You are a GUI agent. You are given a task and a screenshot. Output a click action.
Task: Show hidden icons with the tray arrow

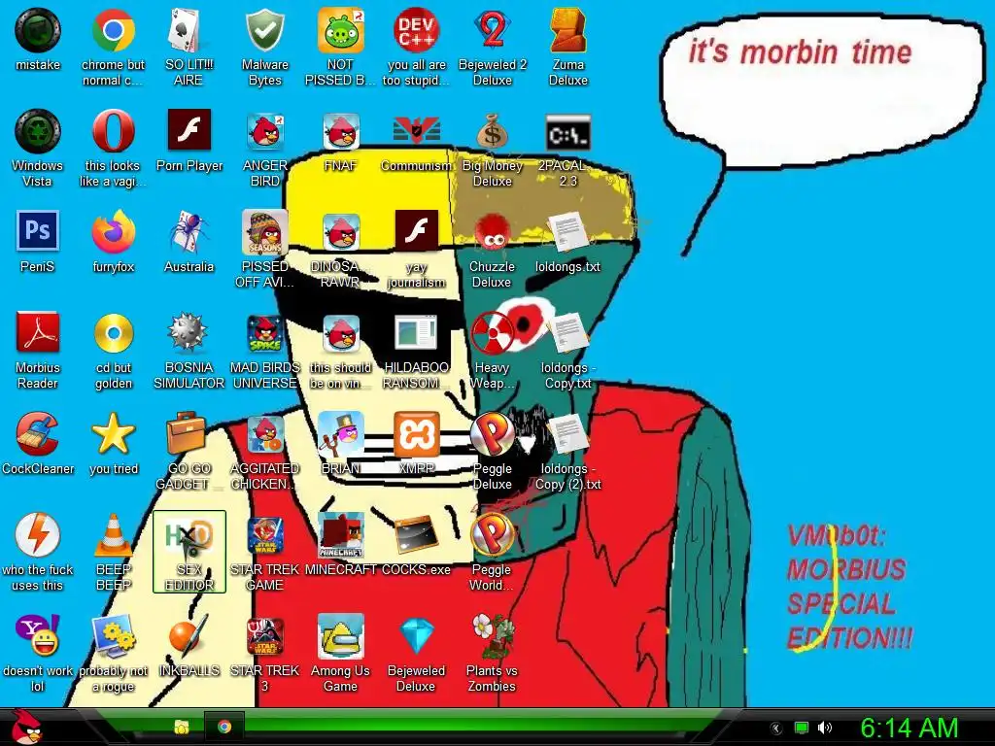776,728
